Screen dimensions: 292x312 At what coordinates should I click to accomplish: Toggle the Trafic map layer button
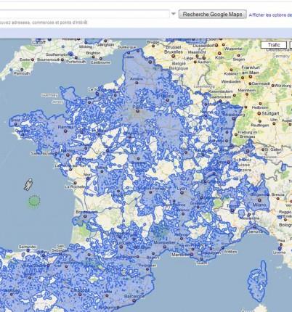[x=274, y=45]
